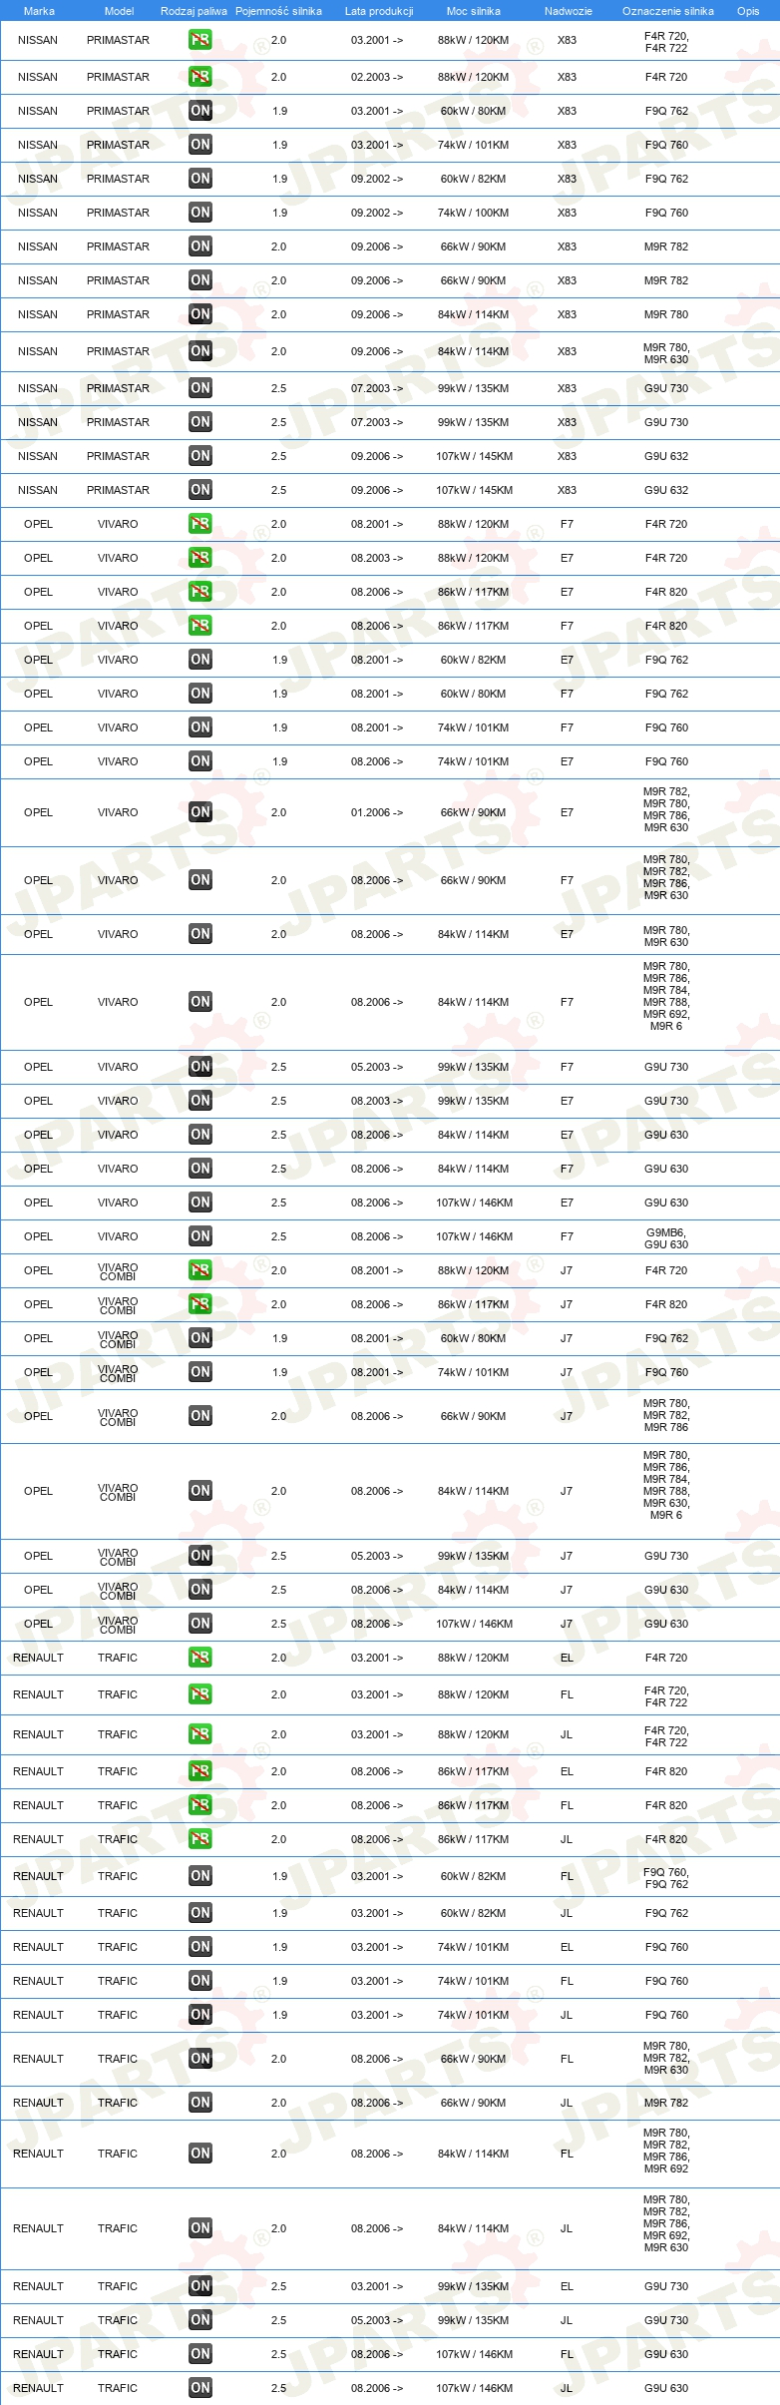Screen dimensions: 780x2405
Task: Click ON icon for Nissan Primastar 60kW / 80KM
Action: 200,111
